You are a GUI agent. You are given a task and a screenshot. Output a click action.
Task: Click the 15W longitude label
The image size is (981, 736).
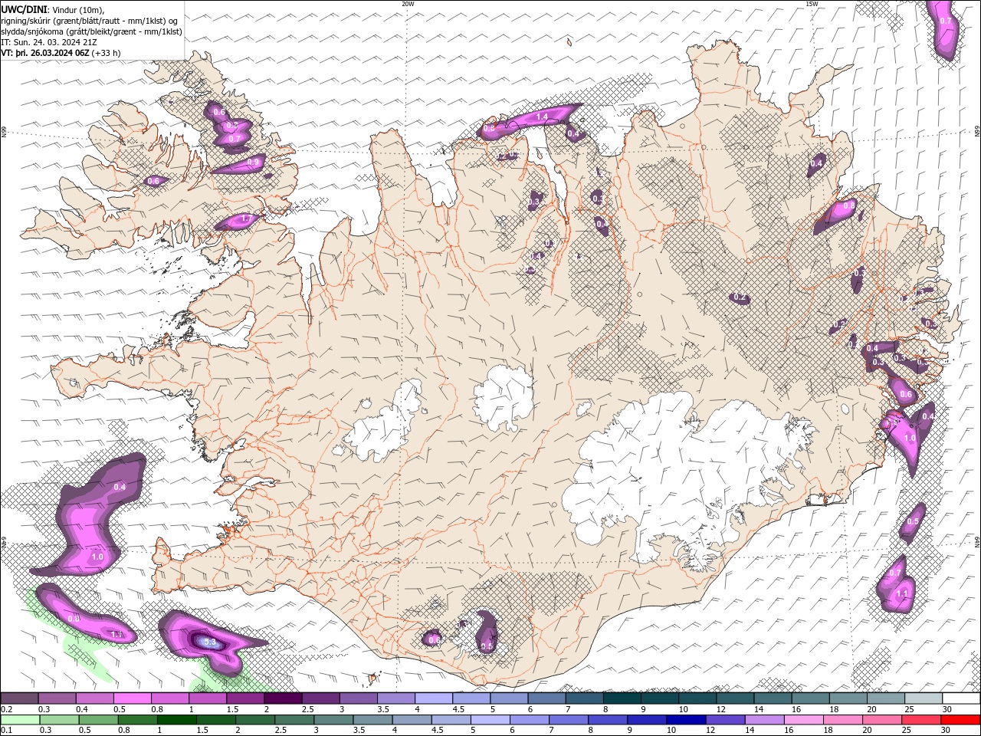click(812, 4)
